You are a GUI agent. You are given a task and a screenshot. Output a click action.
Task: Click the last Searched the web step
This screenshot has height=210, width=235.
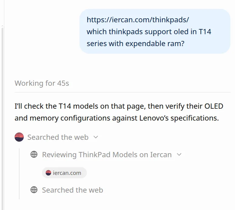click(72, 190)
